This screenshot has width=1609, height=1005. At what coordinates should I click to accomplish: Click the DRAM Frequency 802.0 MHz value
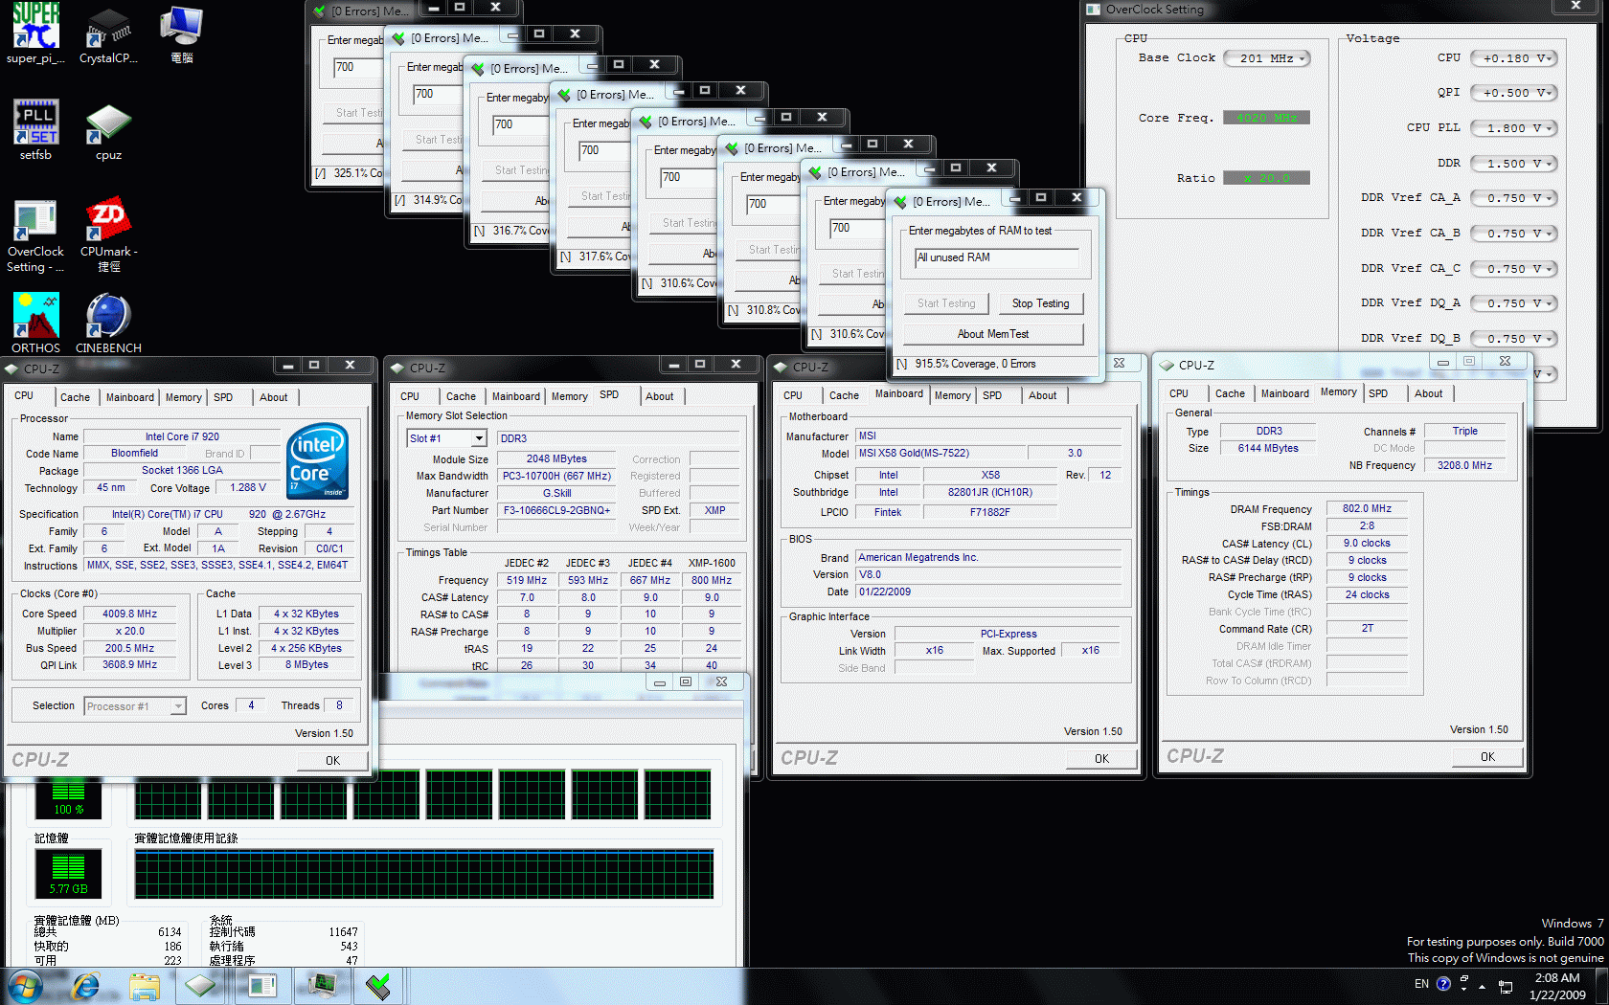pos(1367,508)
